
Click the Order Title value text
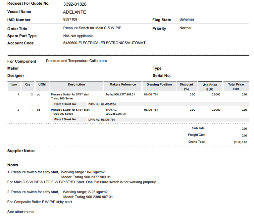click(x=92, y=28)
